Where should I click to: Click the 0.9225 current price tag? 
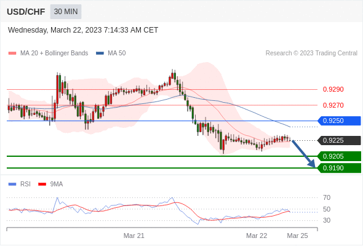click(339, 140)
